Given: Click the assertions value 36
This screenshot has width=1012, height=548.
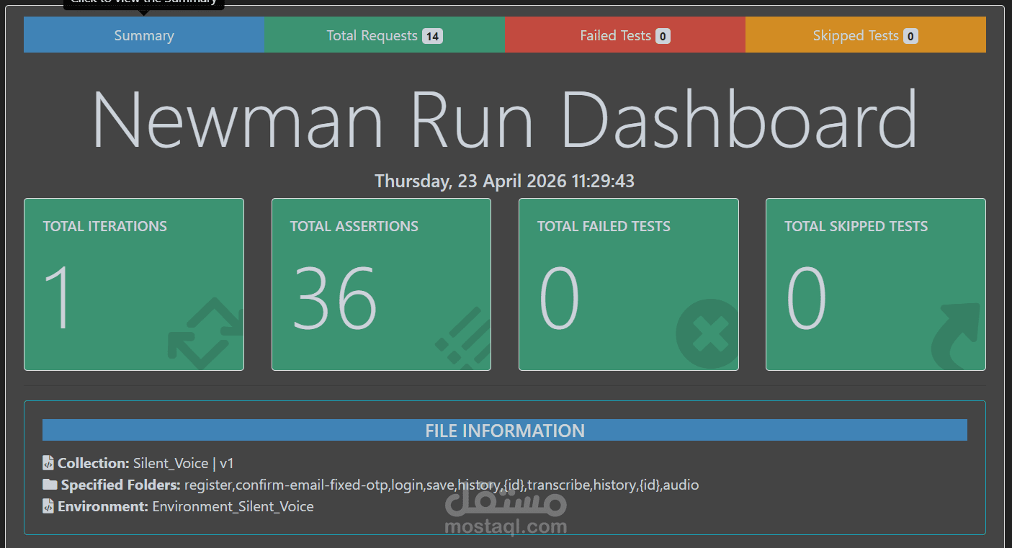Looking at the screenshot, I should point(335,298).
